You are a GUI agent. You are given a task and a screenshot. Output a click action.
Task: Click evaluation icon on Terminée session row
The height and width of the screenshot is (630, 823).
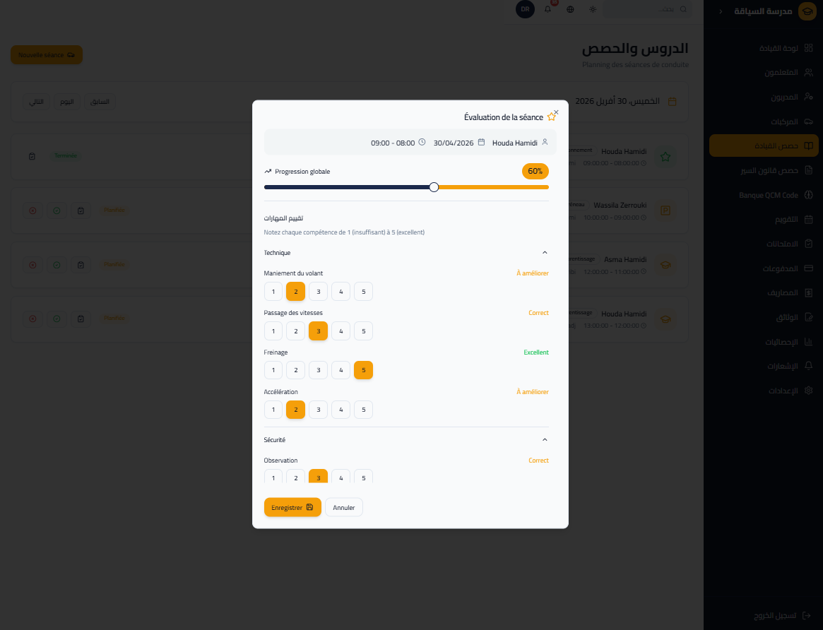[32, 156]
